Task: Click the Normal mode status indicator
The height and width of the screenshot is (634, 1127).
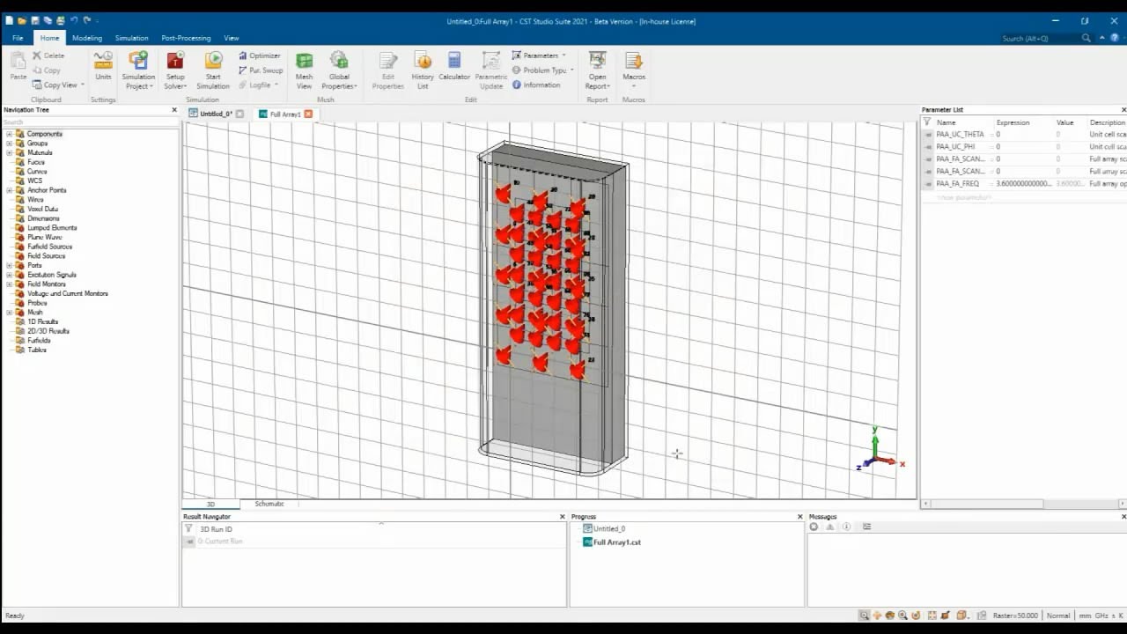Action: (x=1057, y=616)
